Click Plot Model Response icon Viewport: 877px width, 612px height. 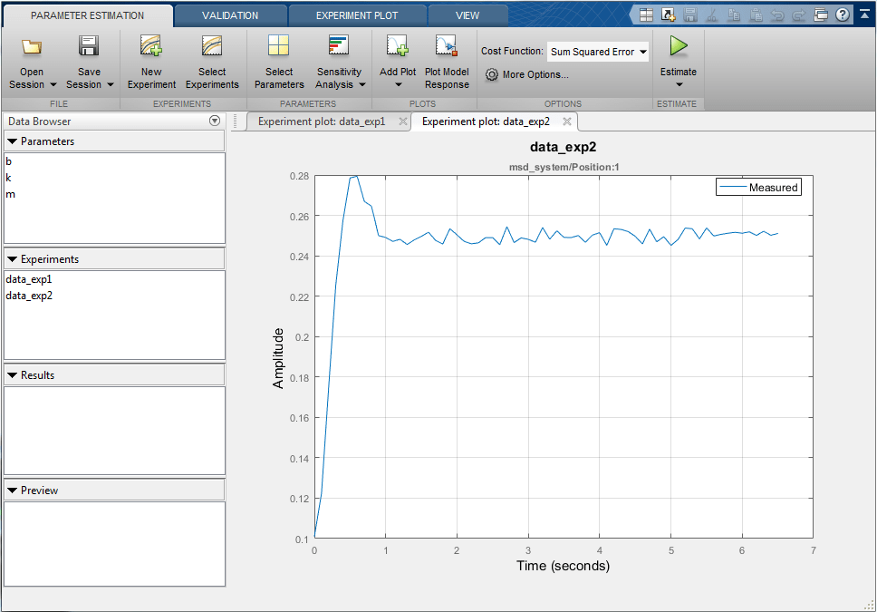tap(447, 45)
